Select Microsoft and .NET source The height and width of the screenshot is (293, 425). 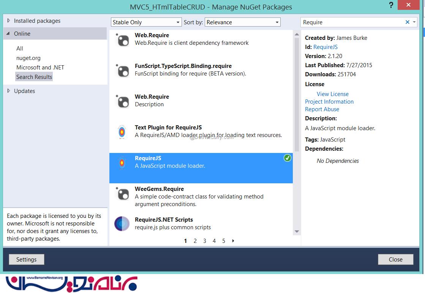40,68
